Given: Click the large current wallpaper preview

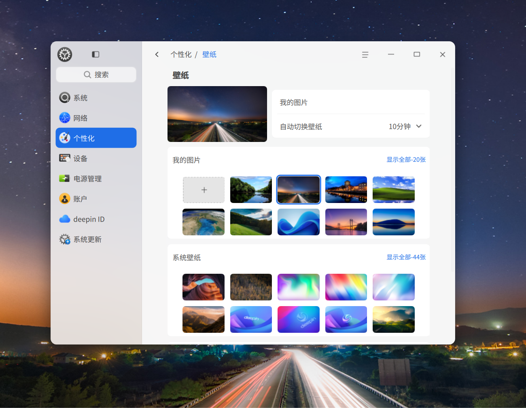Looking at the screenshot, I should pyautogui.click(x=217, y=114).
